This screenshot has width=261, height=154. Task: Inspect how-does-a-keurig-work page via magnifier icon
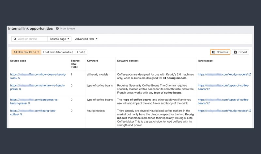[19, 78]
